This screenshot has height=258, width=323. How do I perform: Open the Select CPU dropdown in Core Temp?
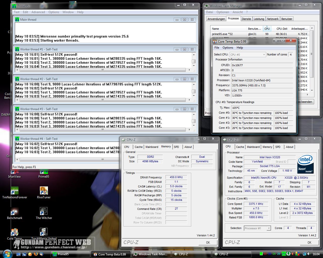point(248,54)
